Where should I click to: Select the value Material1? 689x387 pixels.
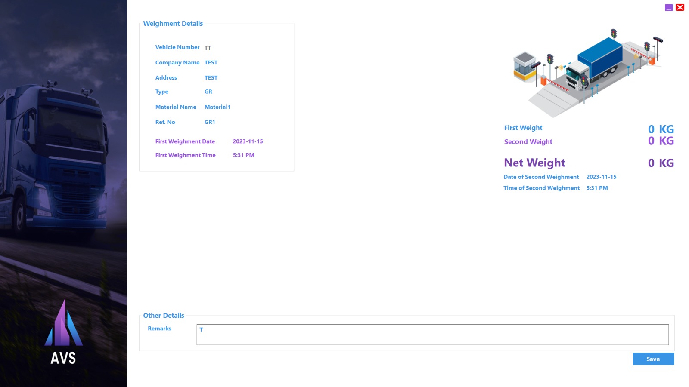coord(217,107)
